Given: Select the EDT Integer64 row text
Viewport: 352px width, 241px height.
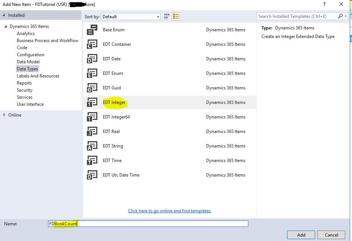Looking at the screenshot, I should point(116,117).
